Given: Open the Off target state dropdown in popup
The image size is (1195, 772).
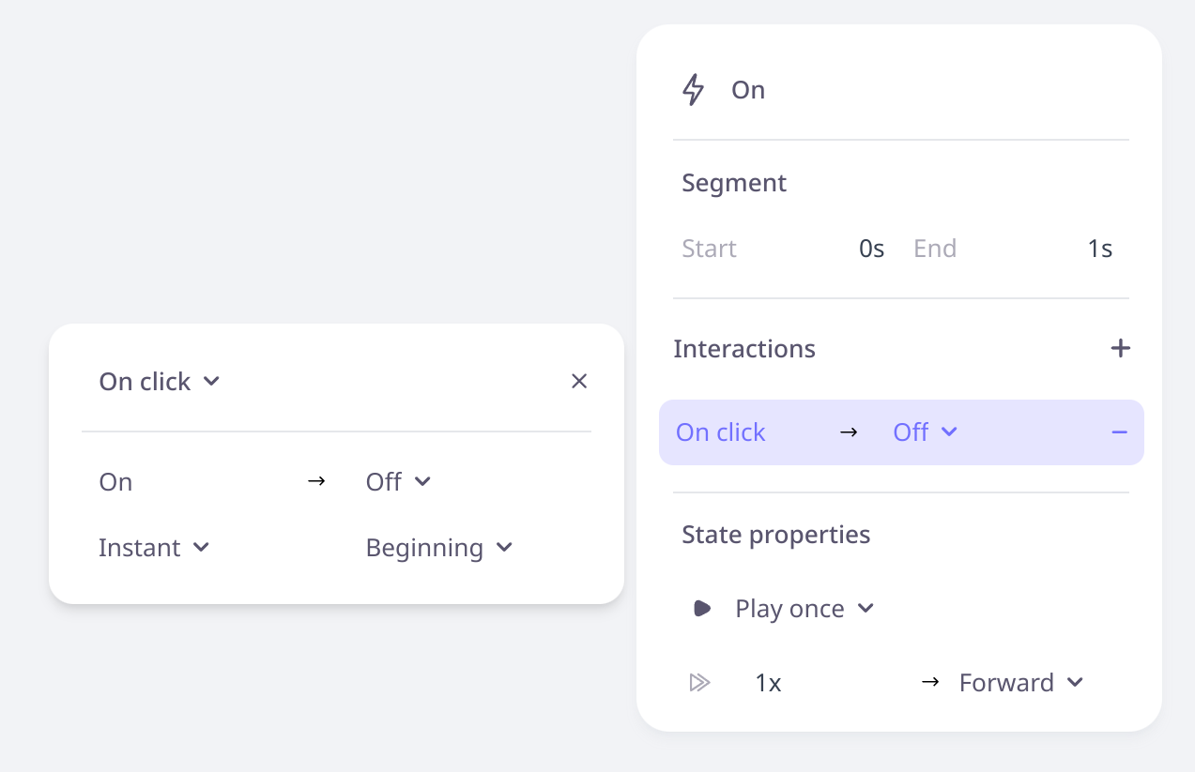Looking at the screenshot, I should 398,482.
